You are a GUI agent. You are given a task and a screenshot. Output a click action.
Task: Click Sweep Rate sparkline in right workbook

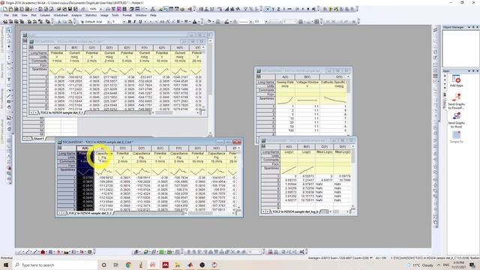pos(285,100)
